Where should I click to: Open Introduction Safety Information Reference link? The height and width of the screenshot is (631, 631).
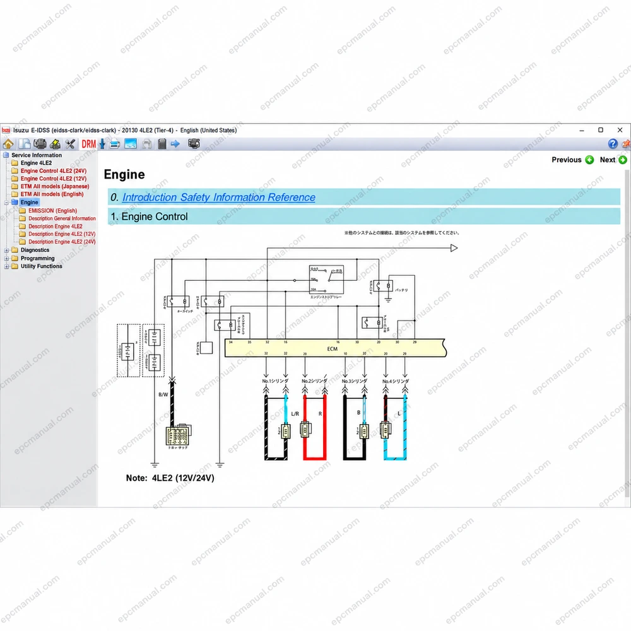pyautogui.click(x=218, y=197)
